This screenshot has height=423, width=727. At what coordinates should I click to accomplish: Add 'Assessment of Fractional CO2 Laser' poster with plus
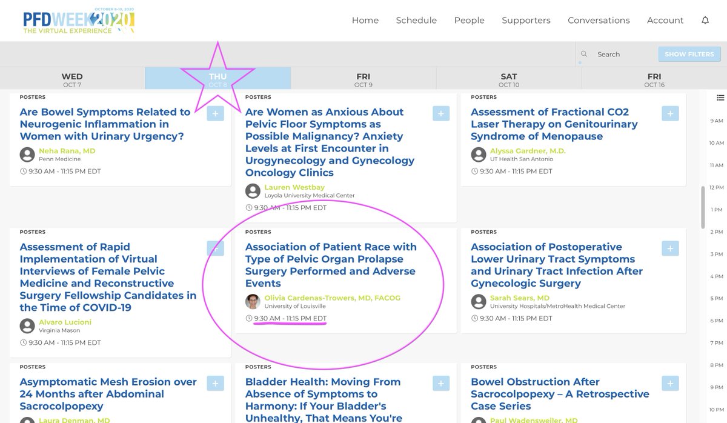[x=671, y=113]
